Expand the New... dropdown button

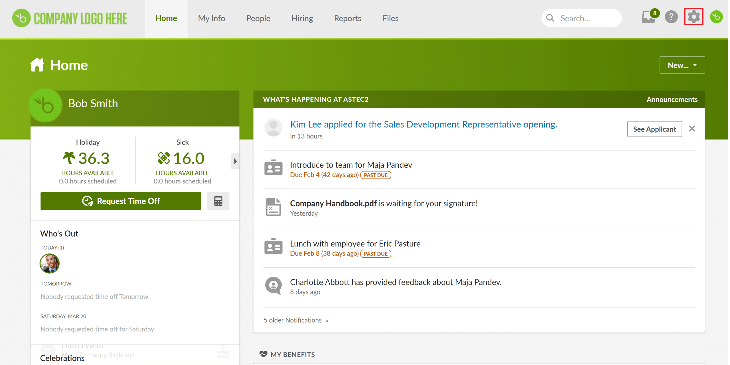click(x=682, y=65)
